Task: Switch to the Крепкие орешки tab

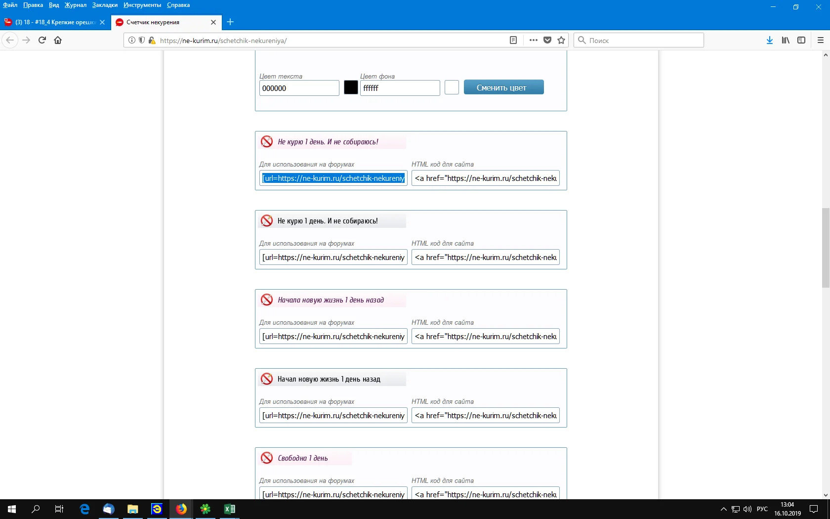Action: (x=54, y=22)
